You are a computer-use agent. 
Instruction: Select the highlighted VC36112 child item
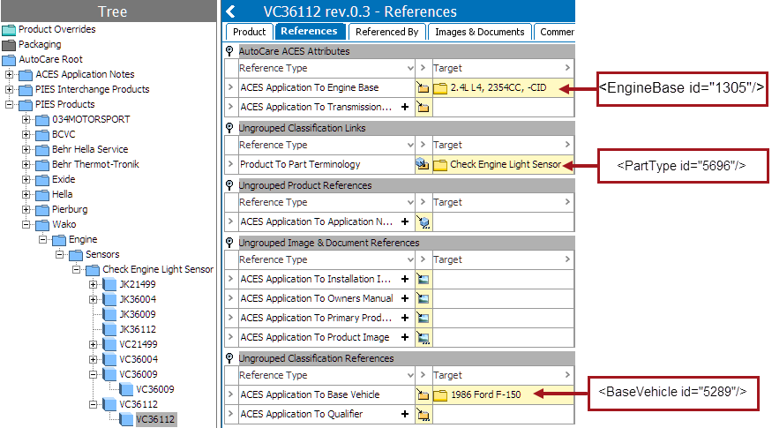pos(155,419)
